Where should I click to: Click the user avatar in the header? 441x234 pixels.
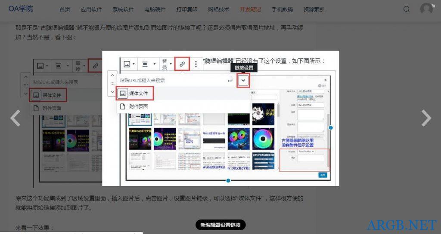[x=427, y=9]
